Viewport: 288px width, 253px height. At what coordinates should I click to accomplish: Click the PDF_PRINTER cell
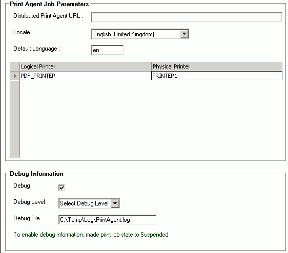[x=86, y=76]
